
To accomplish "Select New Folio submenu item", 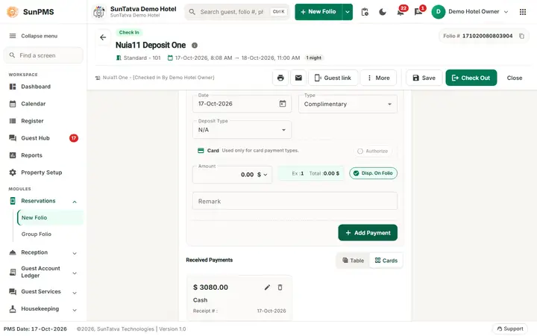I will point(50,218).
